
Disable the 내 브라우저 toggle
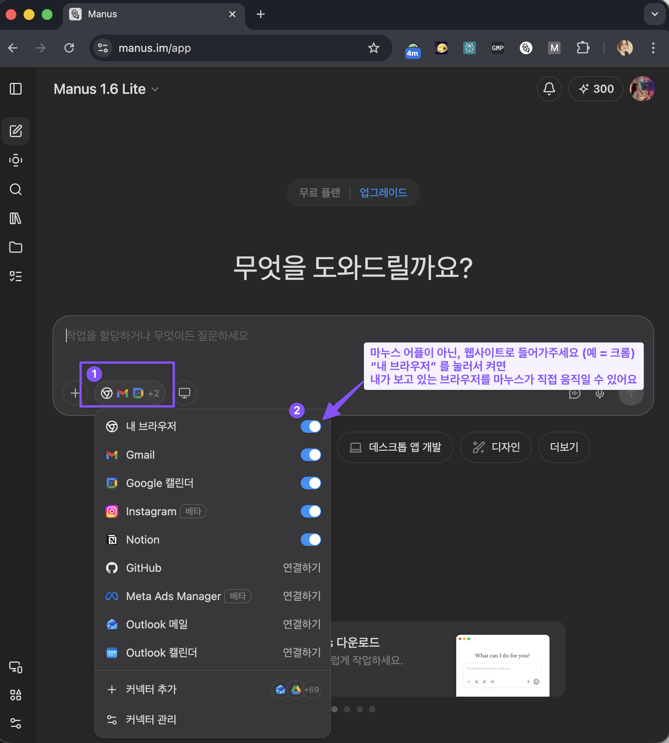(311, 426)
